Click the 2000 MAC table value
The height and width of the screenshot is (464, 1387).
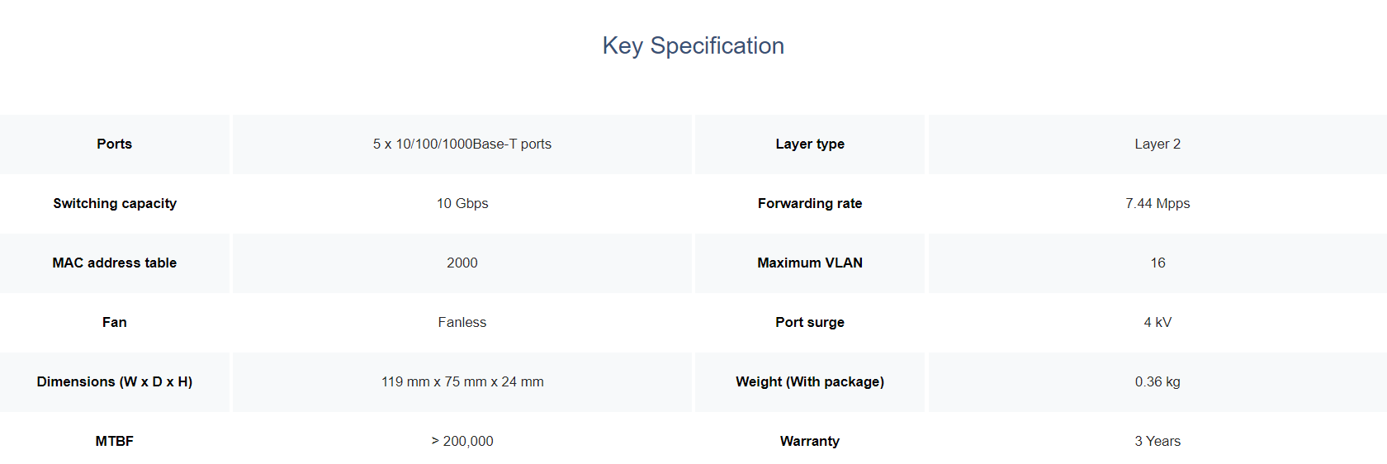[462, 263]
